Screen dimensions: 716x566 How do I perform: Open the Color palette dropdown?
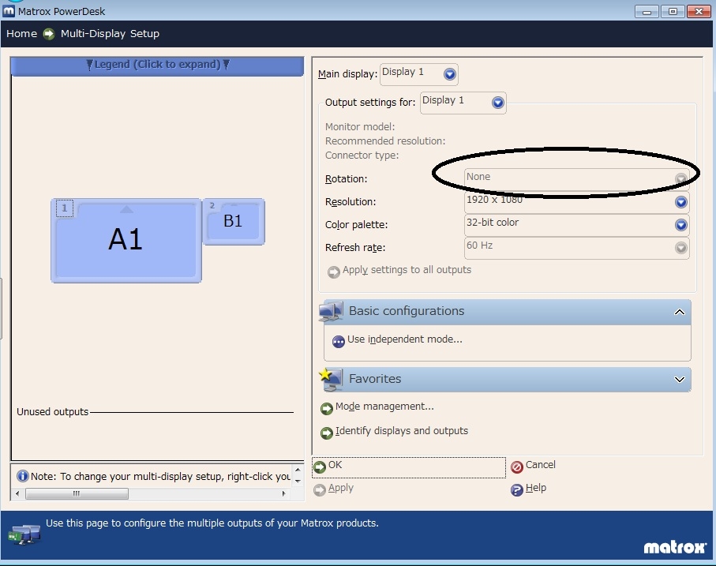pos(576,224)
